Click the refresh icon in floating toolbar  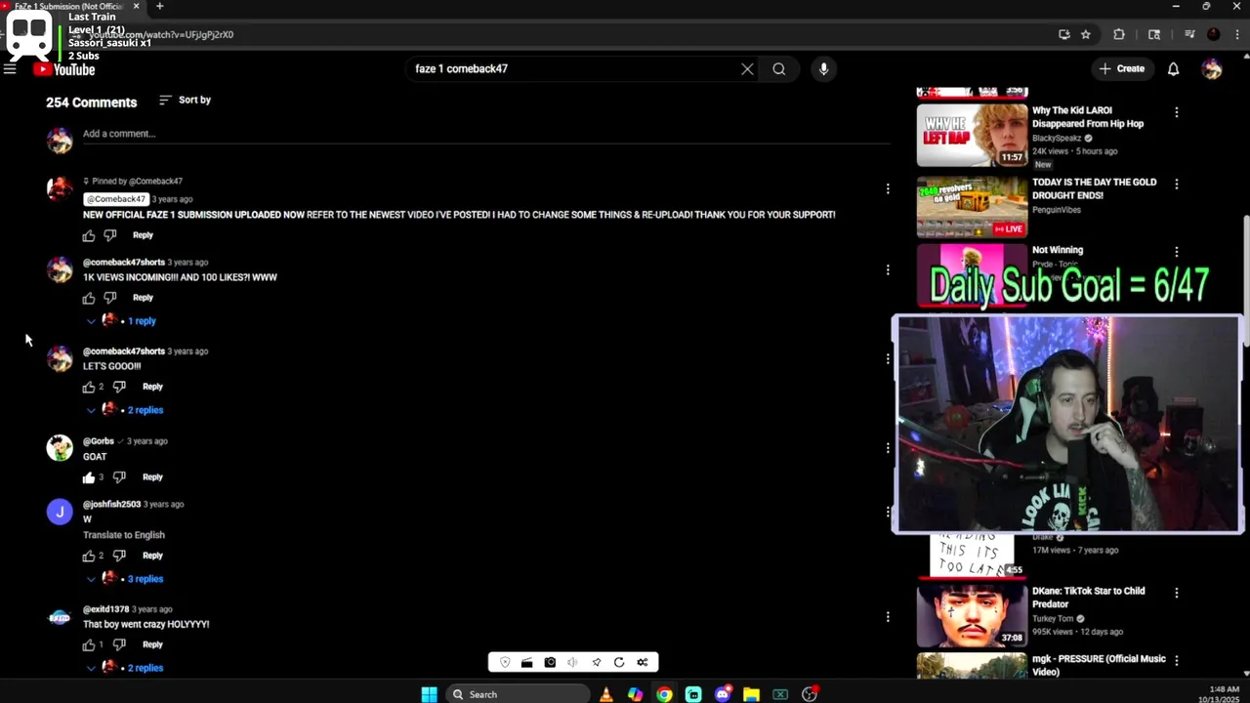click(x=619, y=662)
